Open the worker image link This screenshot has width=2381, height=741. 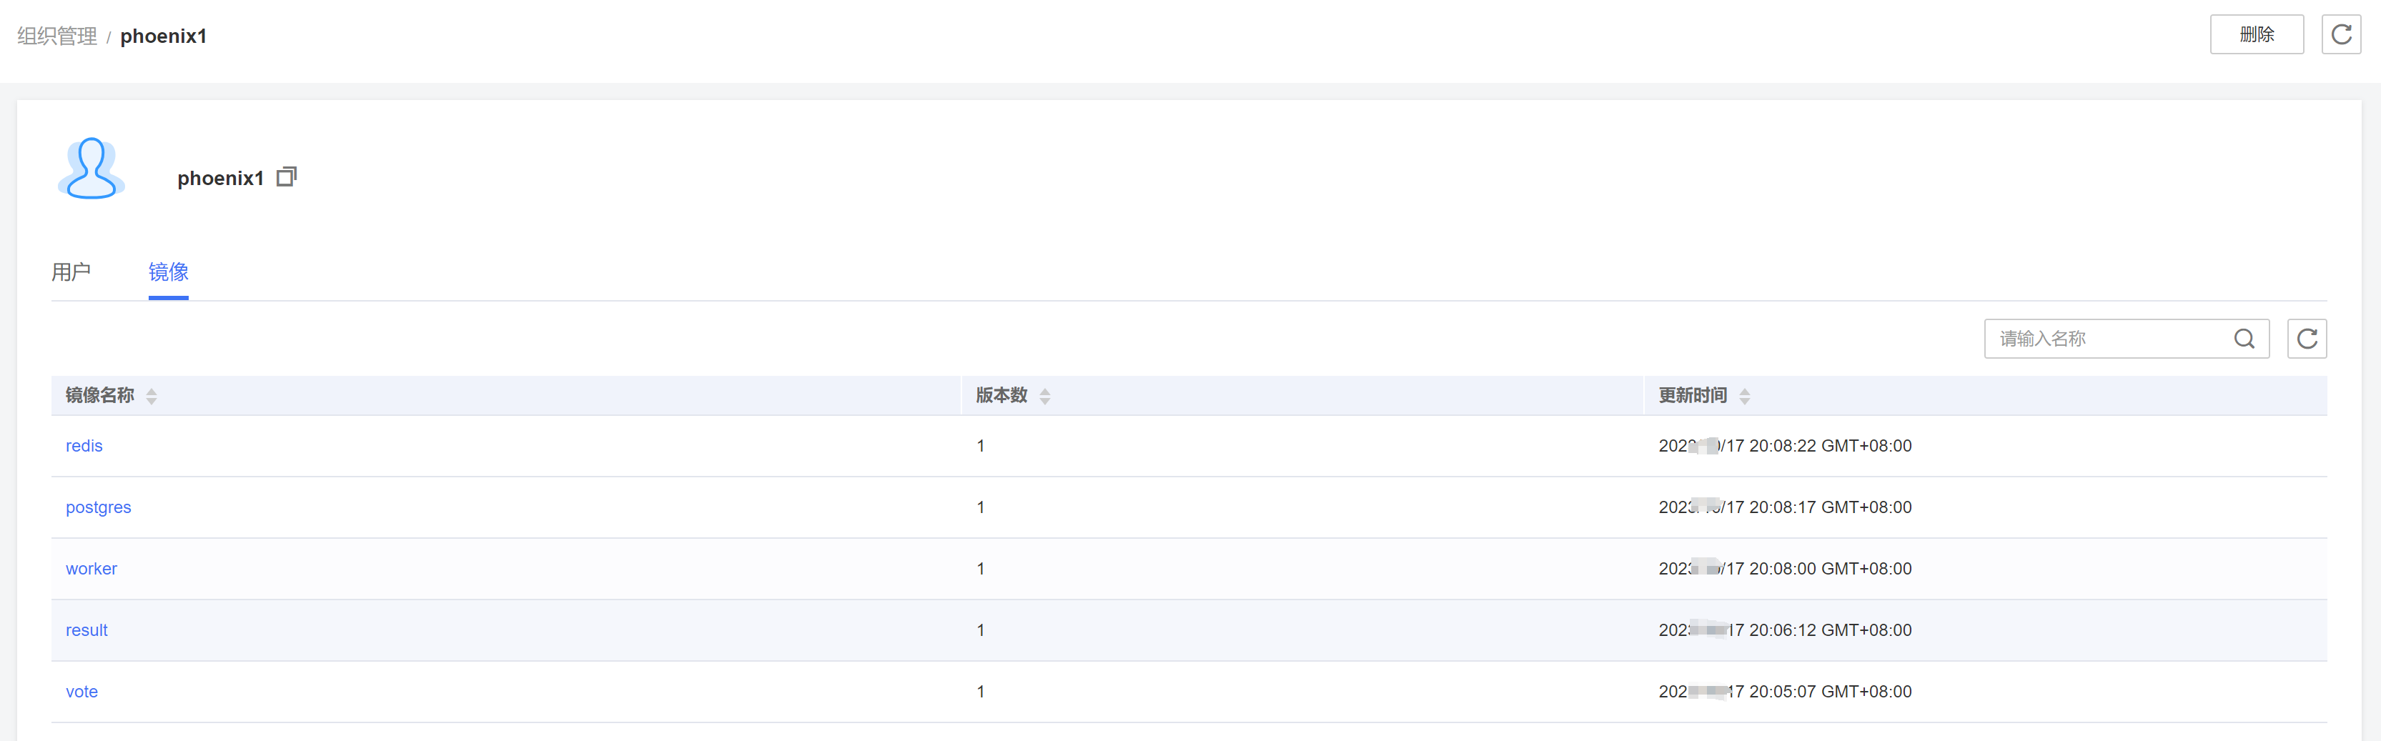pos(91,569)
